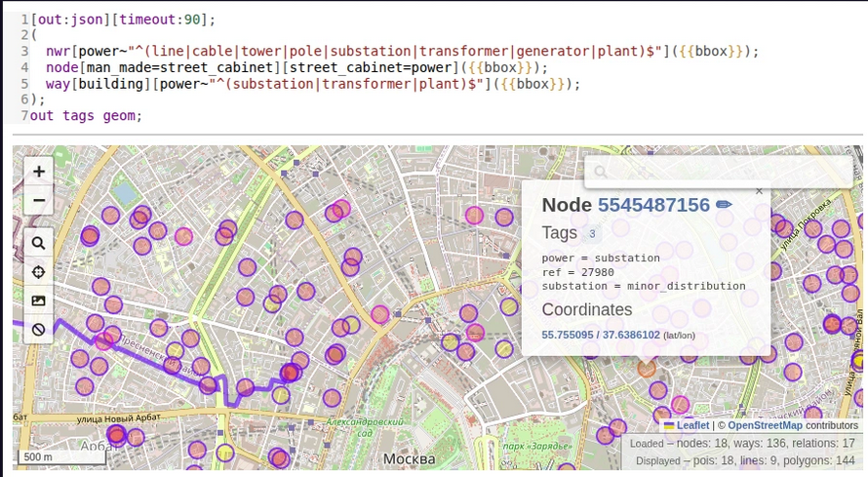Click the nwr[power~...] query line
The width and height of the screenshot is (868, 477).
tap(403, 51)
